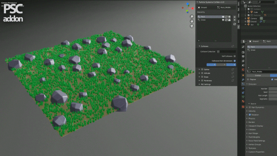Expand the PSC Settings panel

click(x=199, y=84)
